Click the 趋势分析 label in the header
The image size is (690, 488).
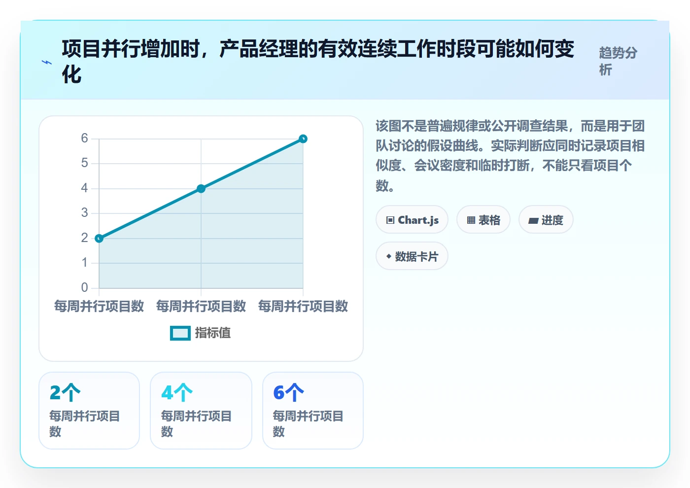[619, 61]
